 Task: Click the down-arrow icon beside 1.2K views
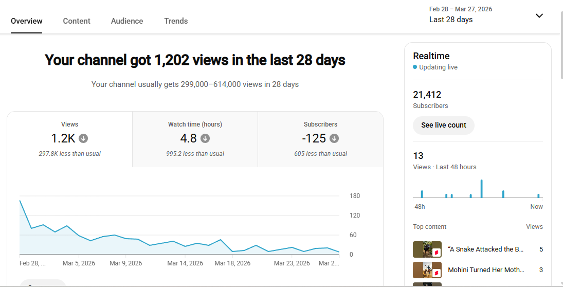83,138
